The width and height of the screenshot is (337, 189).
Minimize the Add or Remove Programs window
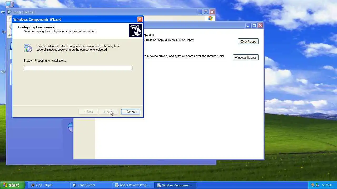248,25
